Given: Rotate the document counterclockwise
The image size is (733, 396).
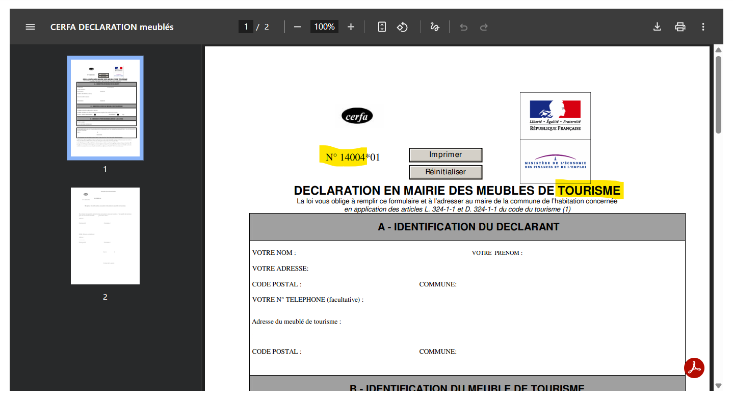Looking at the screenshot, I should click(403, 27).
